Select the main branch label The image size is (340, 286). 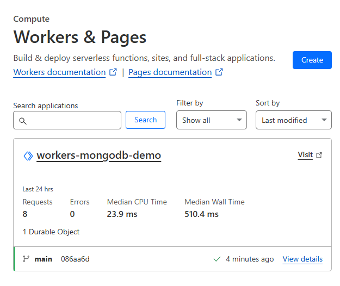[x=44, y=259]
